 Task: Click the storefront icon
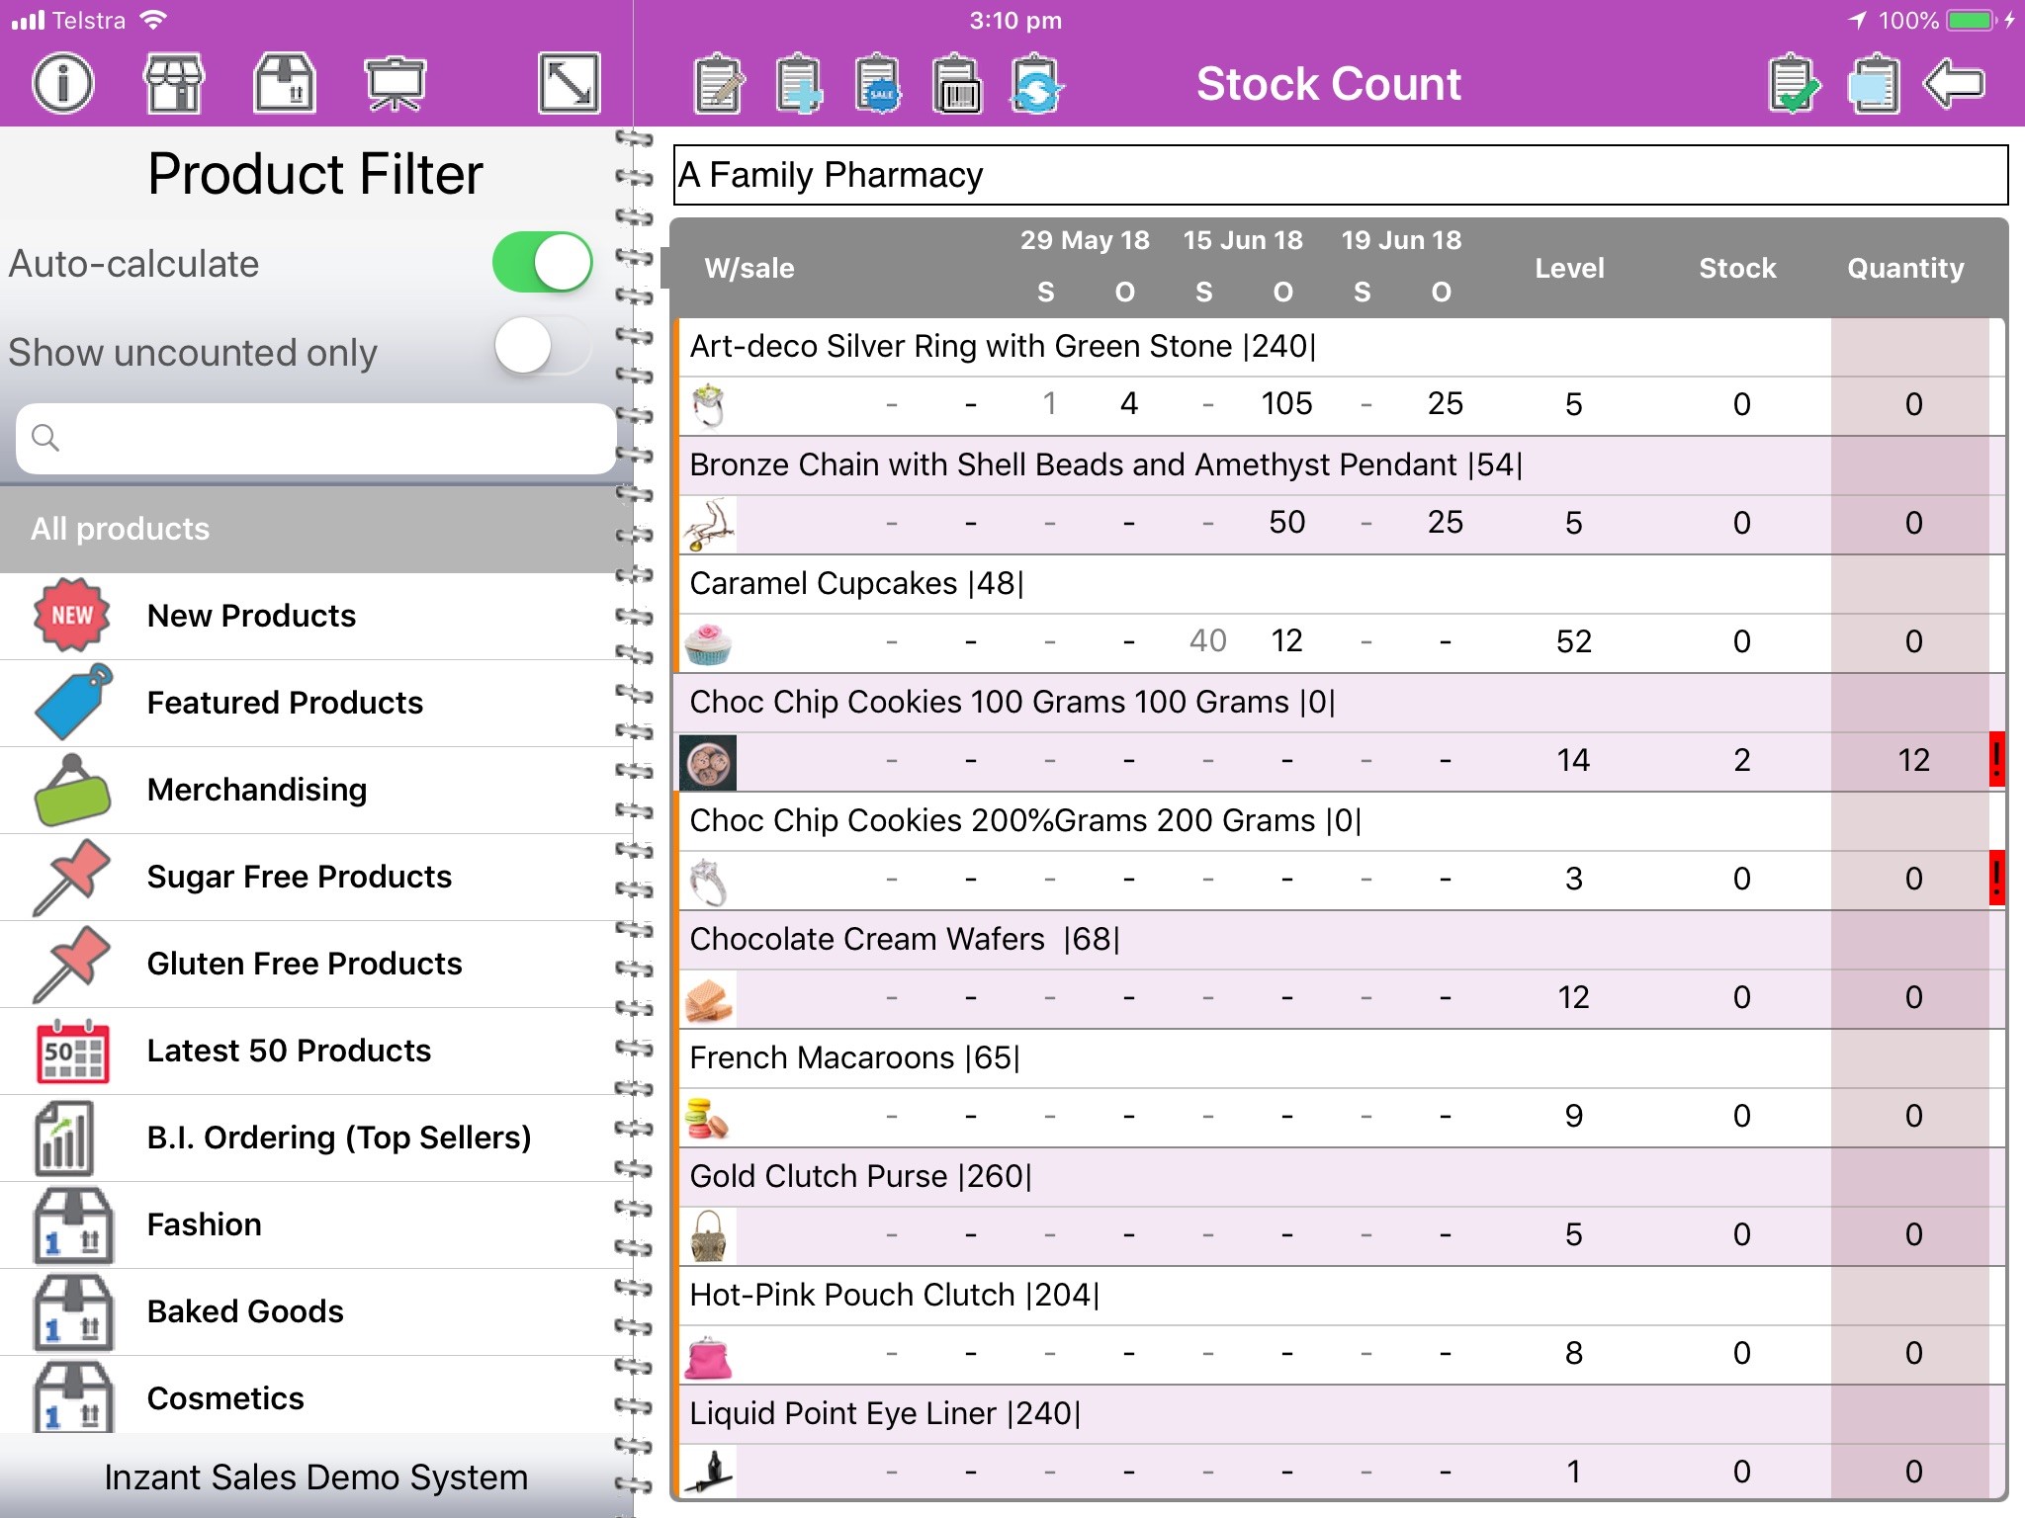click(x=174, y=83)
